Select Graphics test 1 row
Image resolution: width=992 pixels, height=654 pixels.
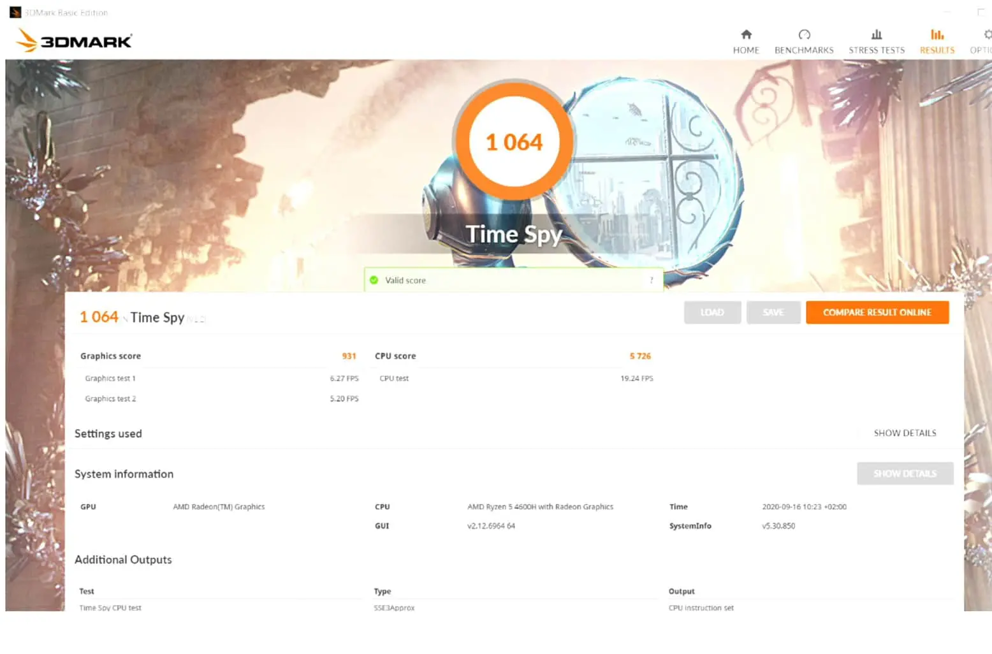(221, 379)
